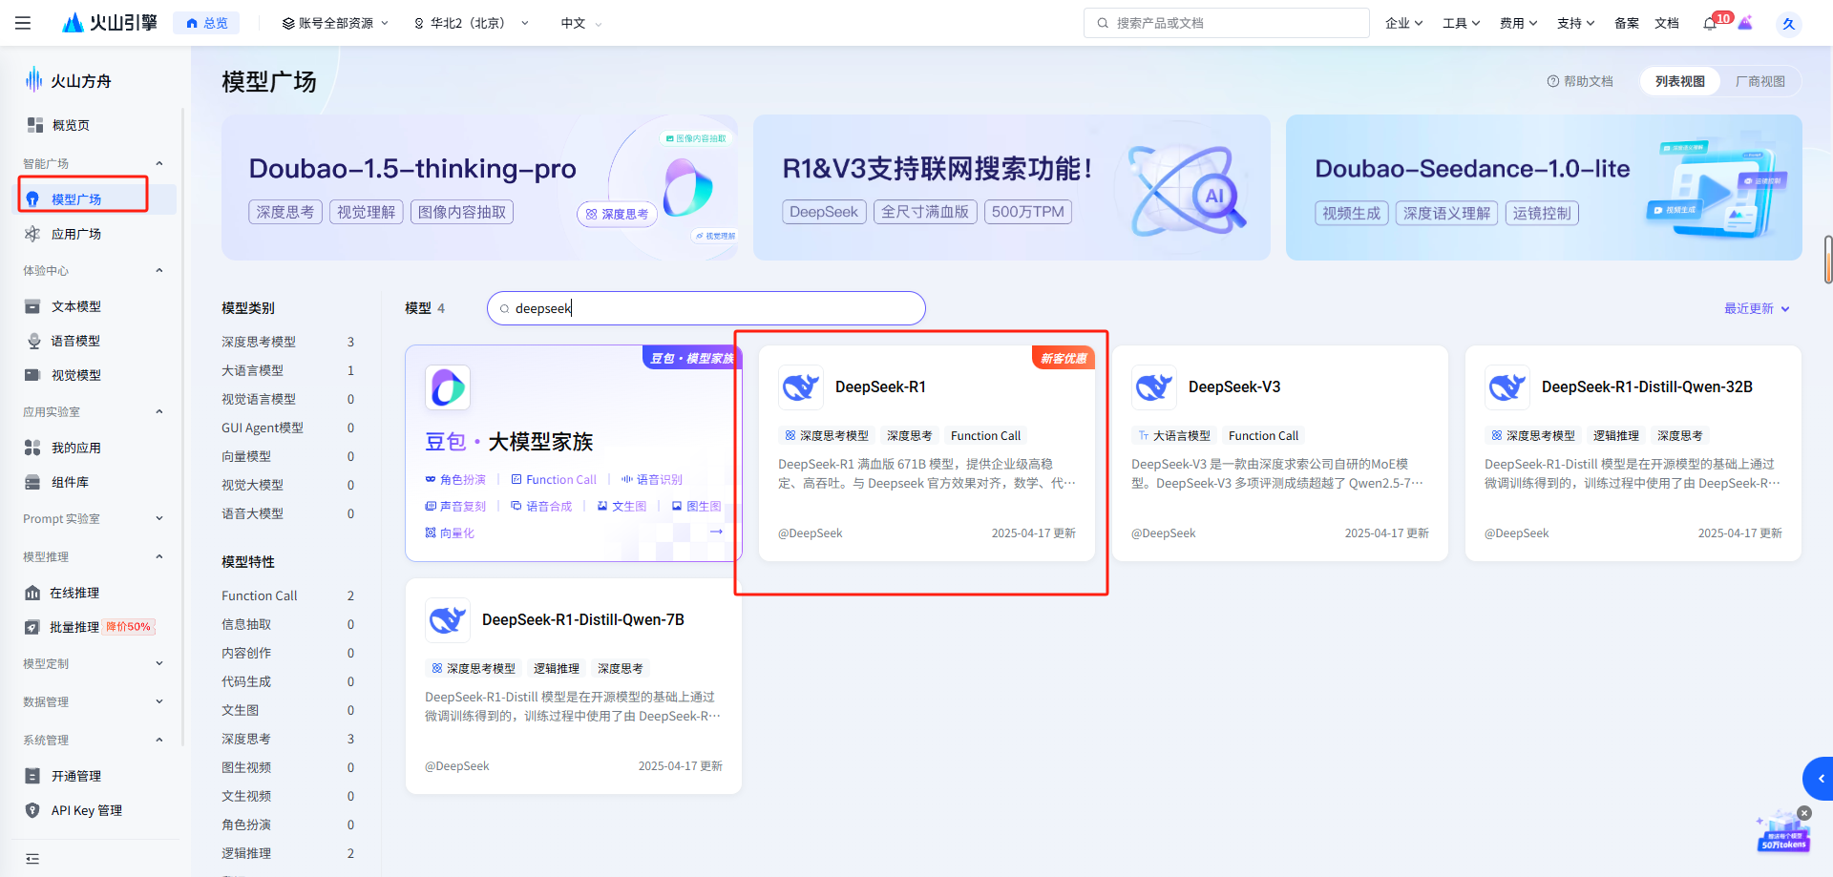The height and width of the screenshot is (877, 1833).
Task: Open 费用 top menu
Action: (1518, 23)
